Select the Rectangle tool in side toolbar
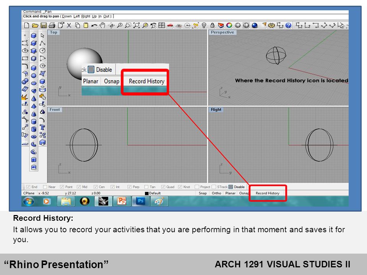 click(x=25, y=58)
